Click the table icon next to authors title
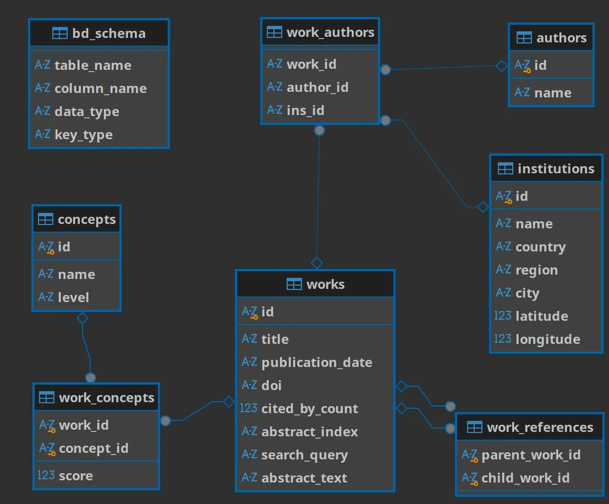The width and height of the screenshot is (609, 504). click(524, 38)
